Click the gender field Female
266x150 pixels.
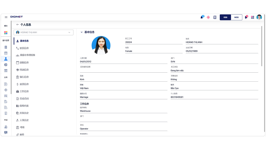(154, 51)
